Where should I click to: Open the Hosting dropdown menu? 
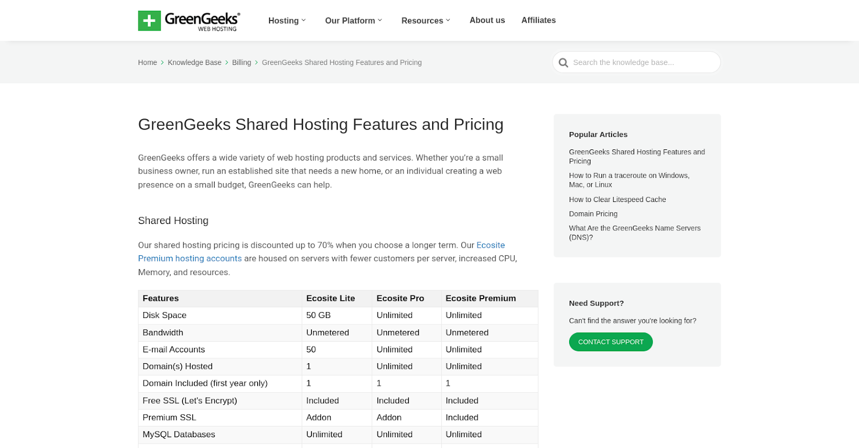tap(287, 20)
